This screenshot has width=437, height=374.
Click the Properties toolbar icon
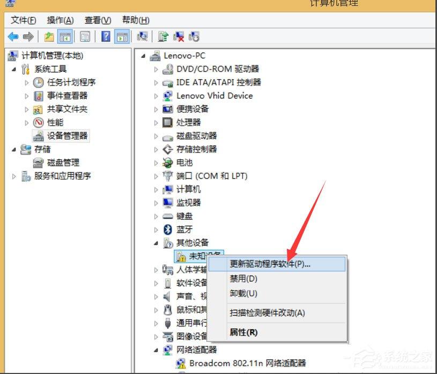(x=84, y=36)
